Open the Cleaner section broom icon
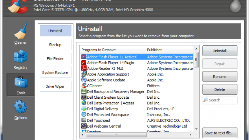The width and height of the screenshot is (249, 140). tap(21, 31)
